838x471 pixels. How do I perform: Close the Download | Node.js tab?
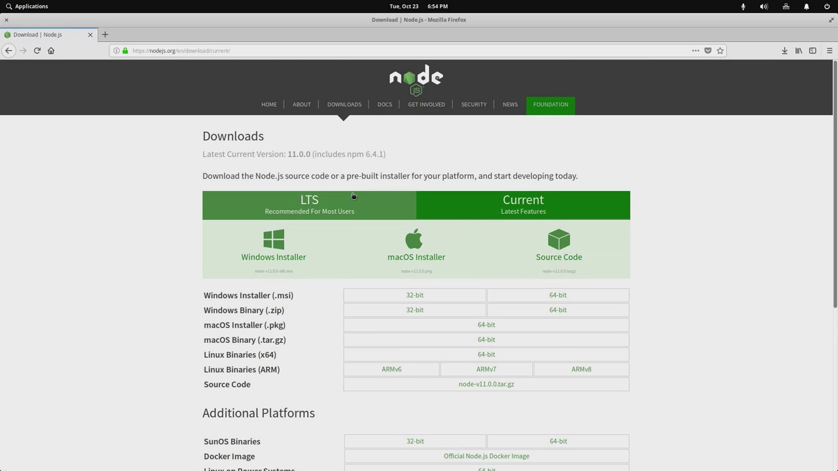(90, 35)
